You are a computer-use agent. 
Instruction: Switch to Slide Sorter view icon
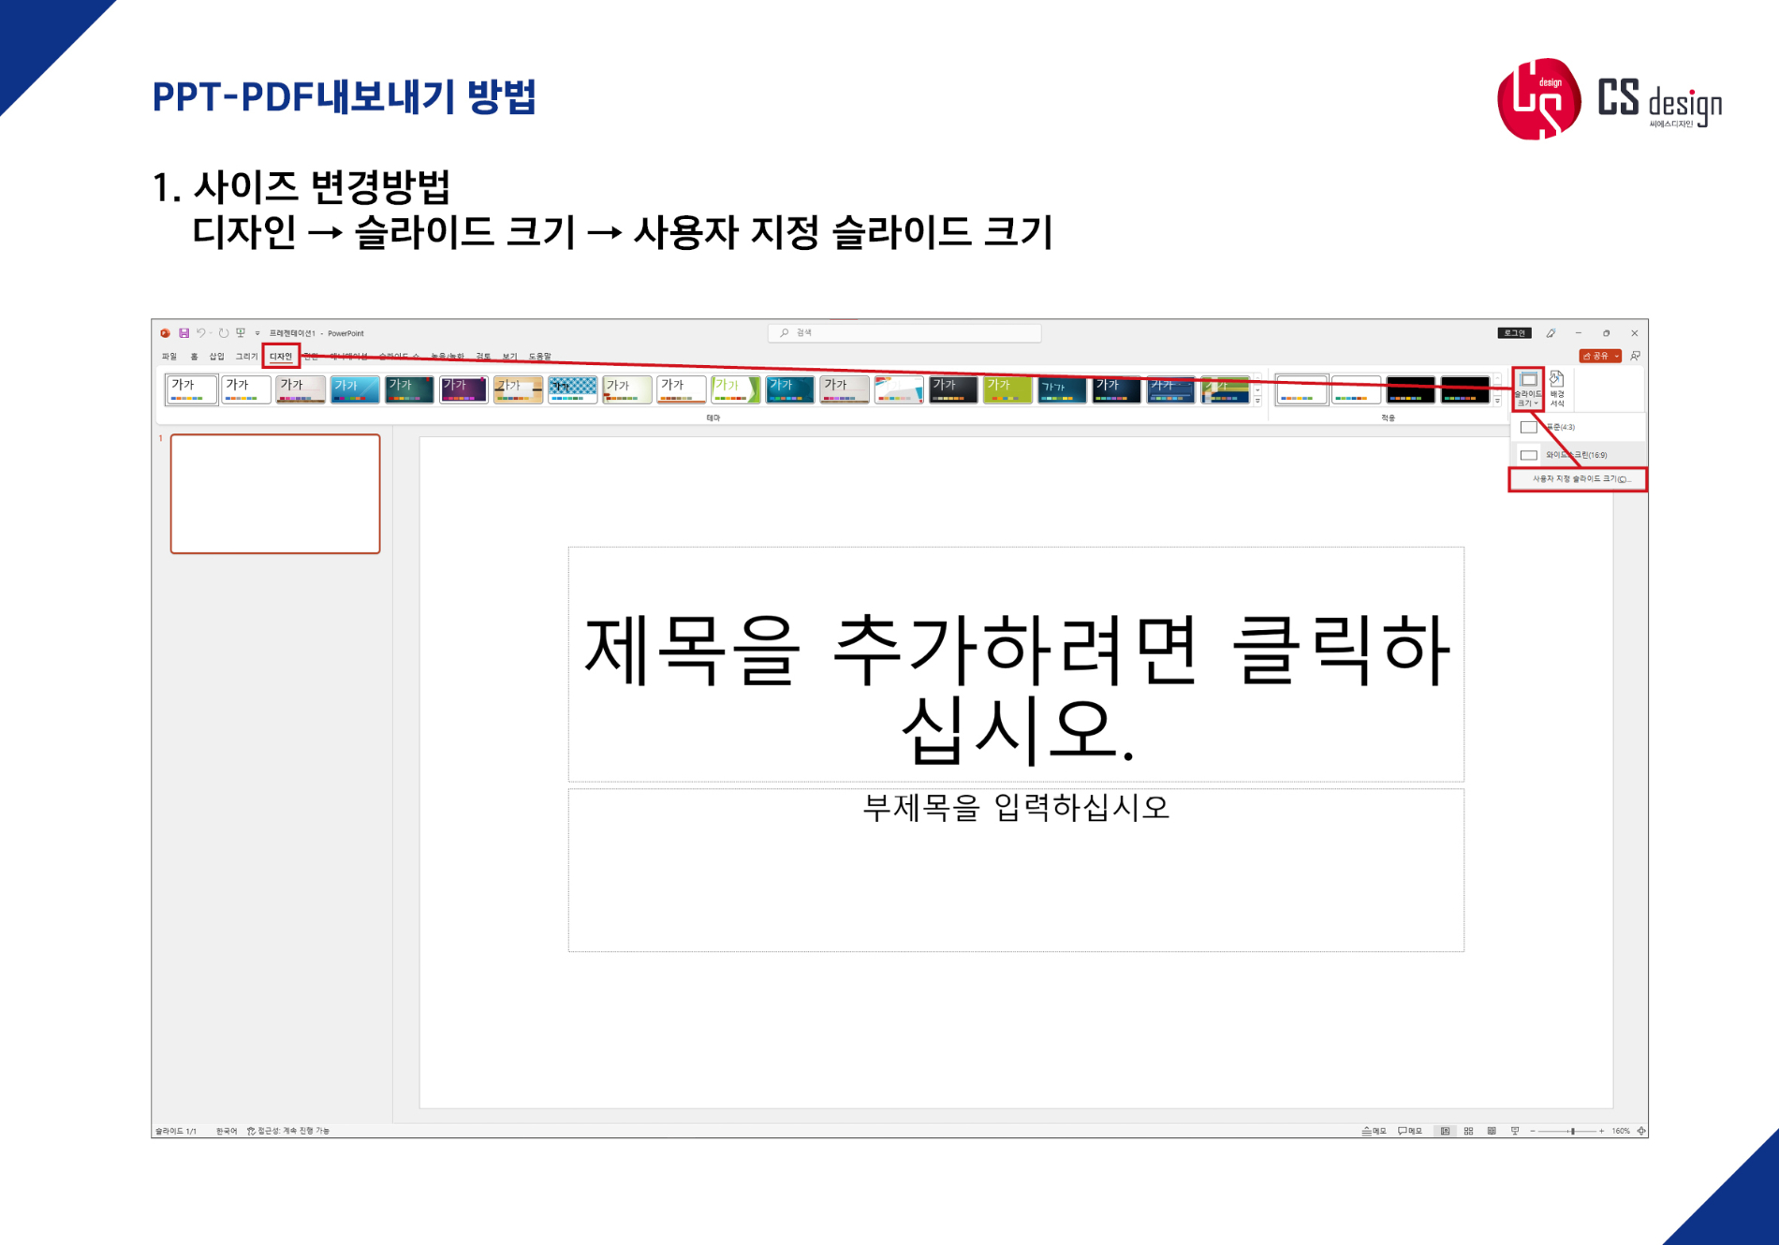pos(1468,1131)
